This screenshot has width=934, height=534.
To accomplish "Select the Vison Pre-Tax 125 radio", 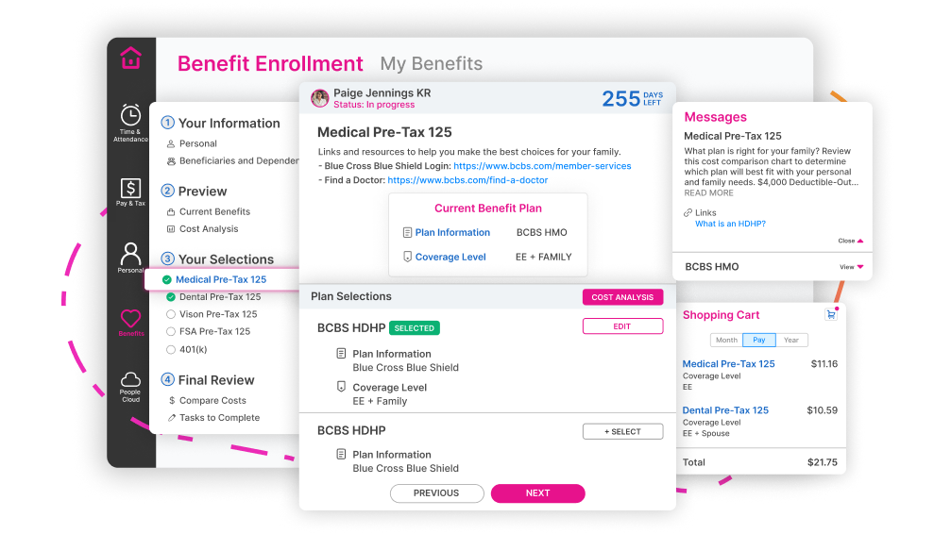I will click(171, 314).
